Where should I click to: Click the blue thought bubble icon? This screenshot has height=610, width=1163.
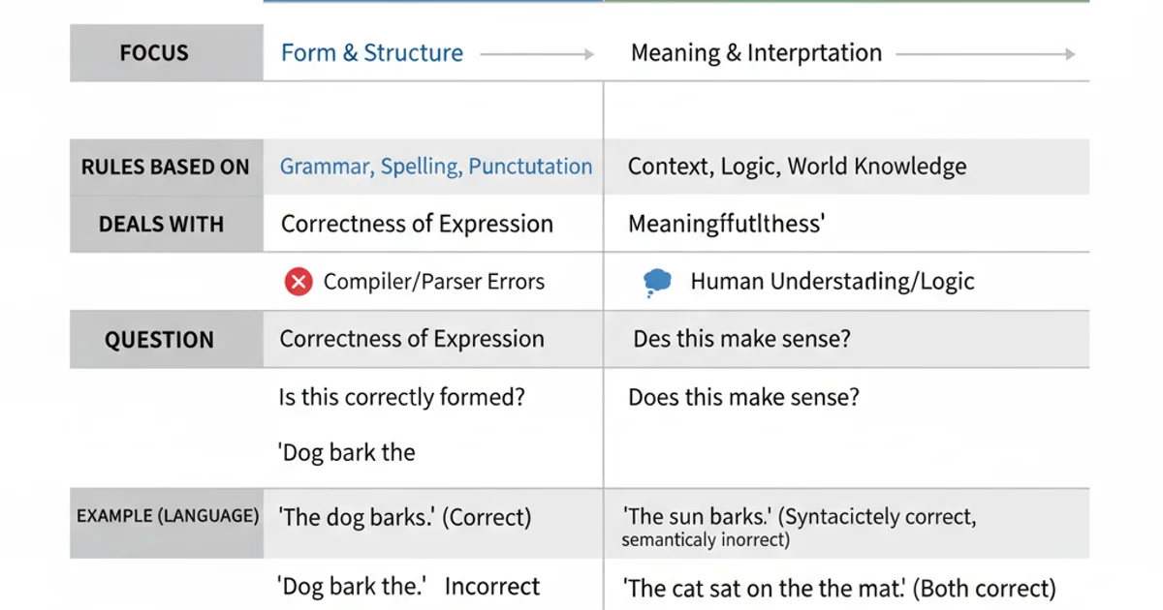(x=657, y=282)
